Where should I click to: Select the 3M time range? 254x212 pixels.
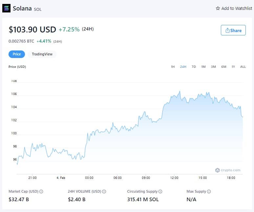(x=213, y=67)
